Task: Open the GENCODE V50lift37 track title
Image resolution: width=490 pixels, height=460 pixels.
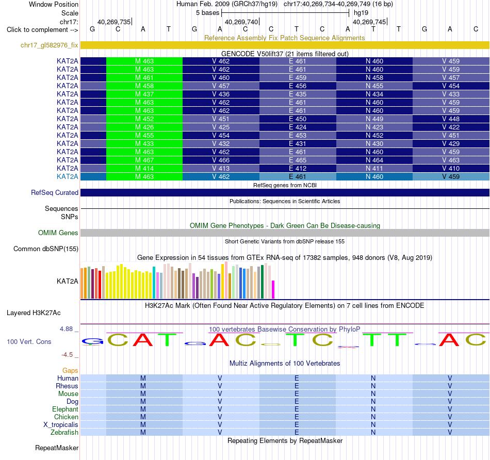Action: click(x=285, y=54)
